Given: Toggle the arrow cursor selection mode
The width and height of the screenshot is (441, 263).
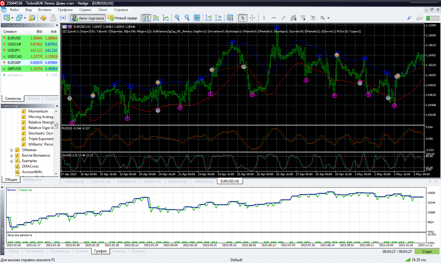Looking at the screenshot, I should (242, 18).
